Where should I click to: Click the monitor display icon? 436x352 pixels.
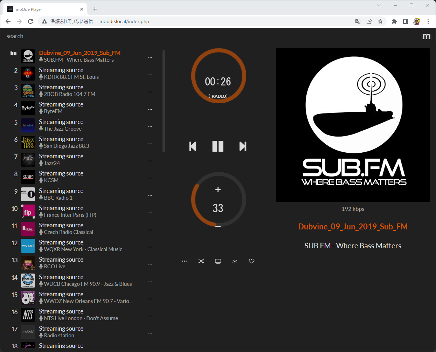(x=218, y=261)
